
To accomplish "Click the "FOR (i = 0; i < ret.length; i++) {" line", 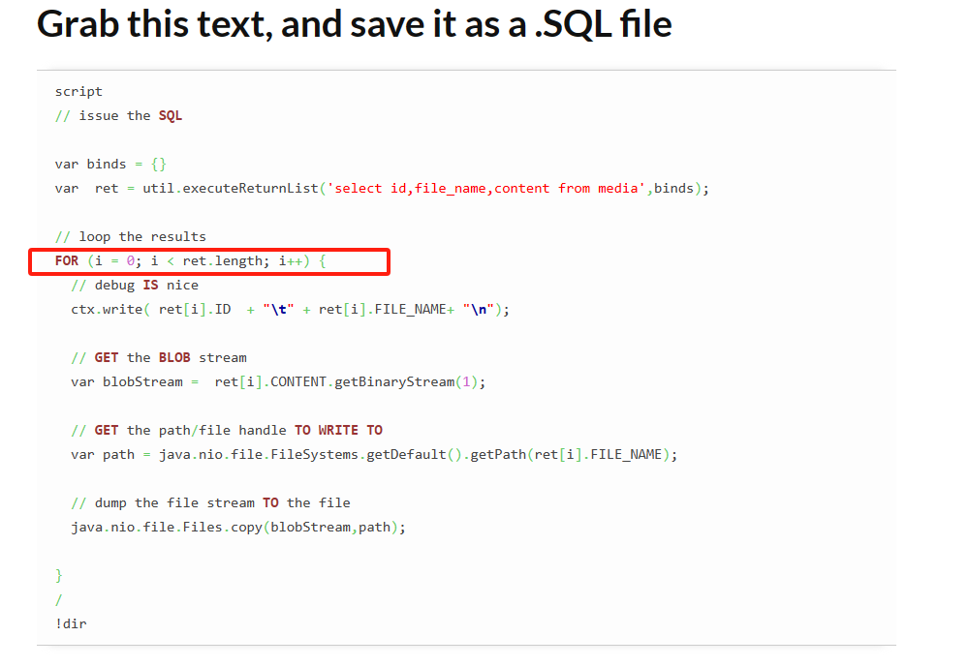I will click(190, 261).
